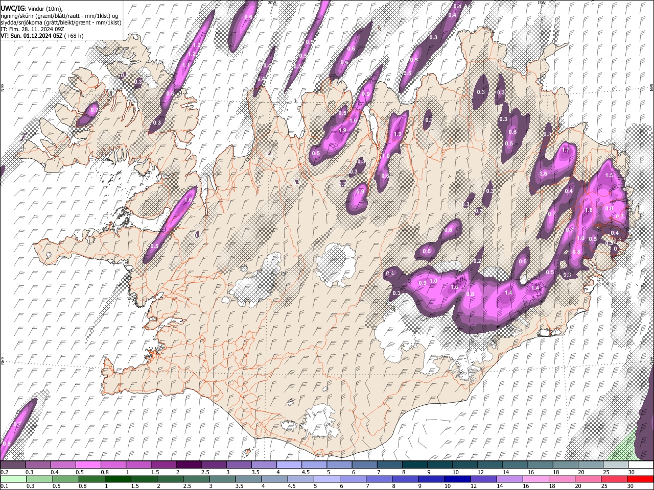Select the darkest green swatch between bottom-row 1 and 1.5

tap(117, 479)
